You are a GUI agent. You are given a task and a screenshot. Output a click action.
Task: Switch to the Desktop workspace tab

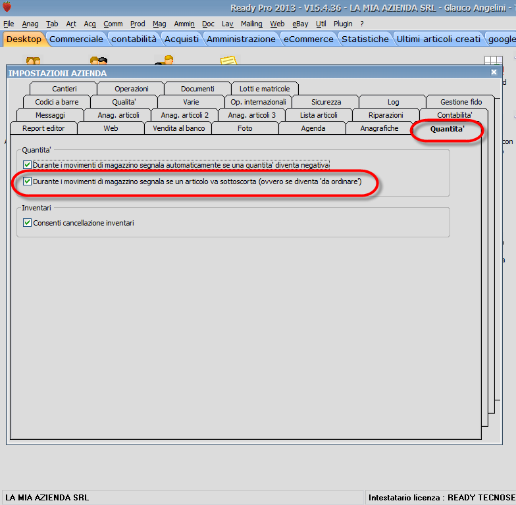pyautogui.click(x=24, y=39)
